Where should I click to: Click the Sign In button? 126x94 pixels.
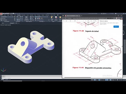tap(104, 14)
